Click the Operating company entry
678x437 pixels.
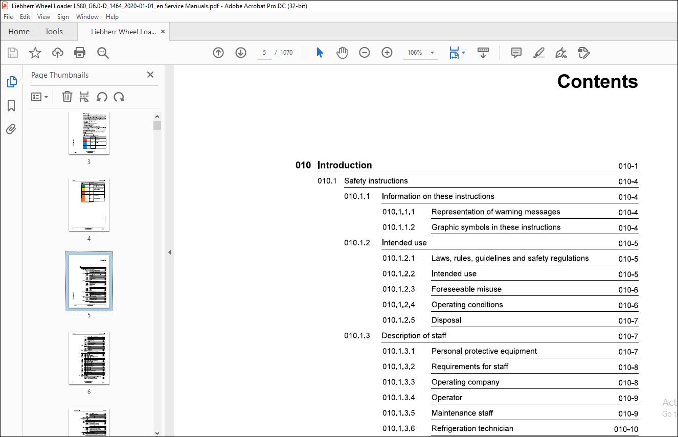point(465,382)
